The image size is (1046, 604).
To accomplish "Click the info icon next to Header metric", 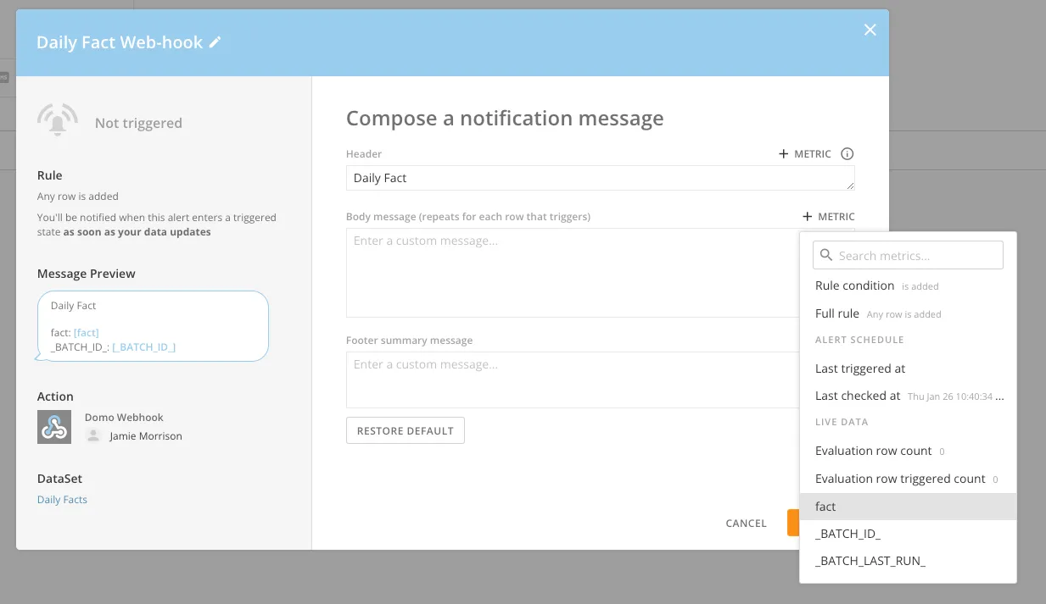I will (847, 154).
